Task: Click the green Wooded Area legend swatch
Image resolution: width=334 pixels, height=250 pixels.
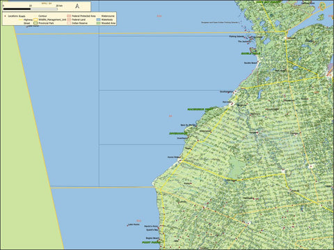Action: click(98, 23)
